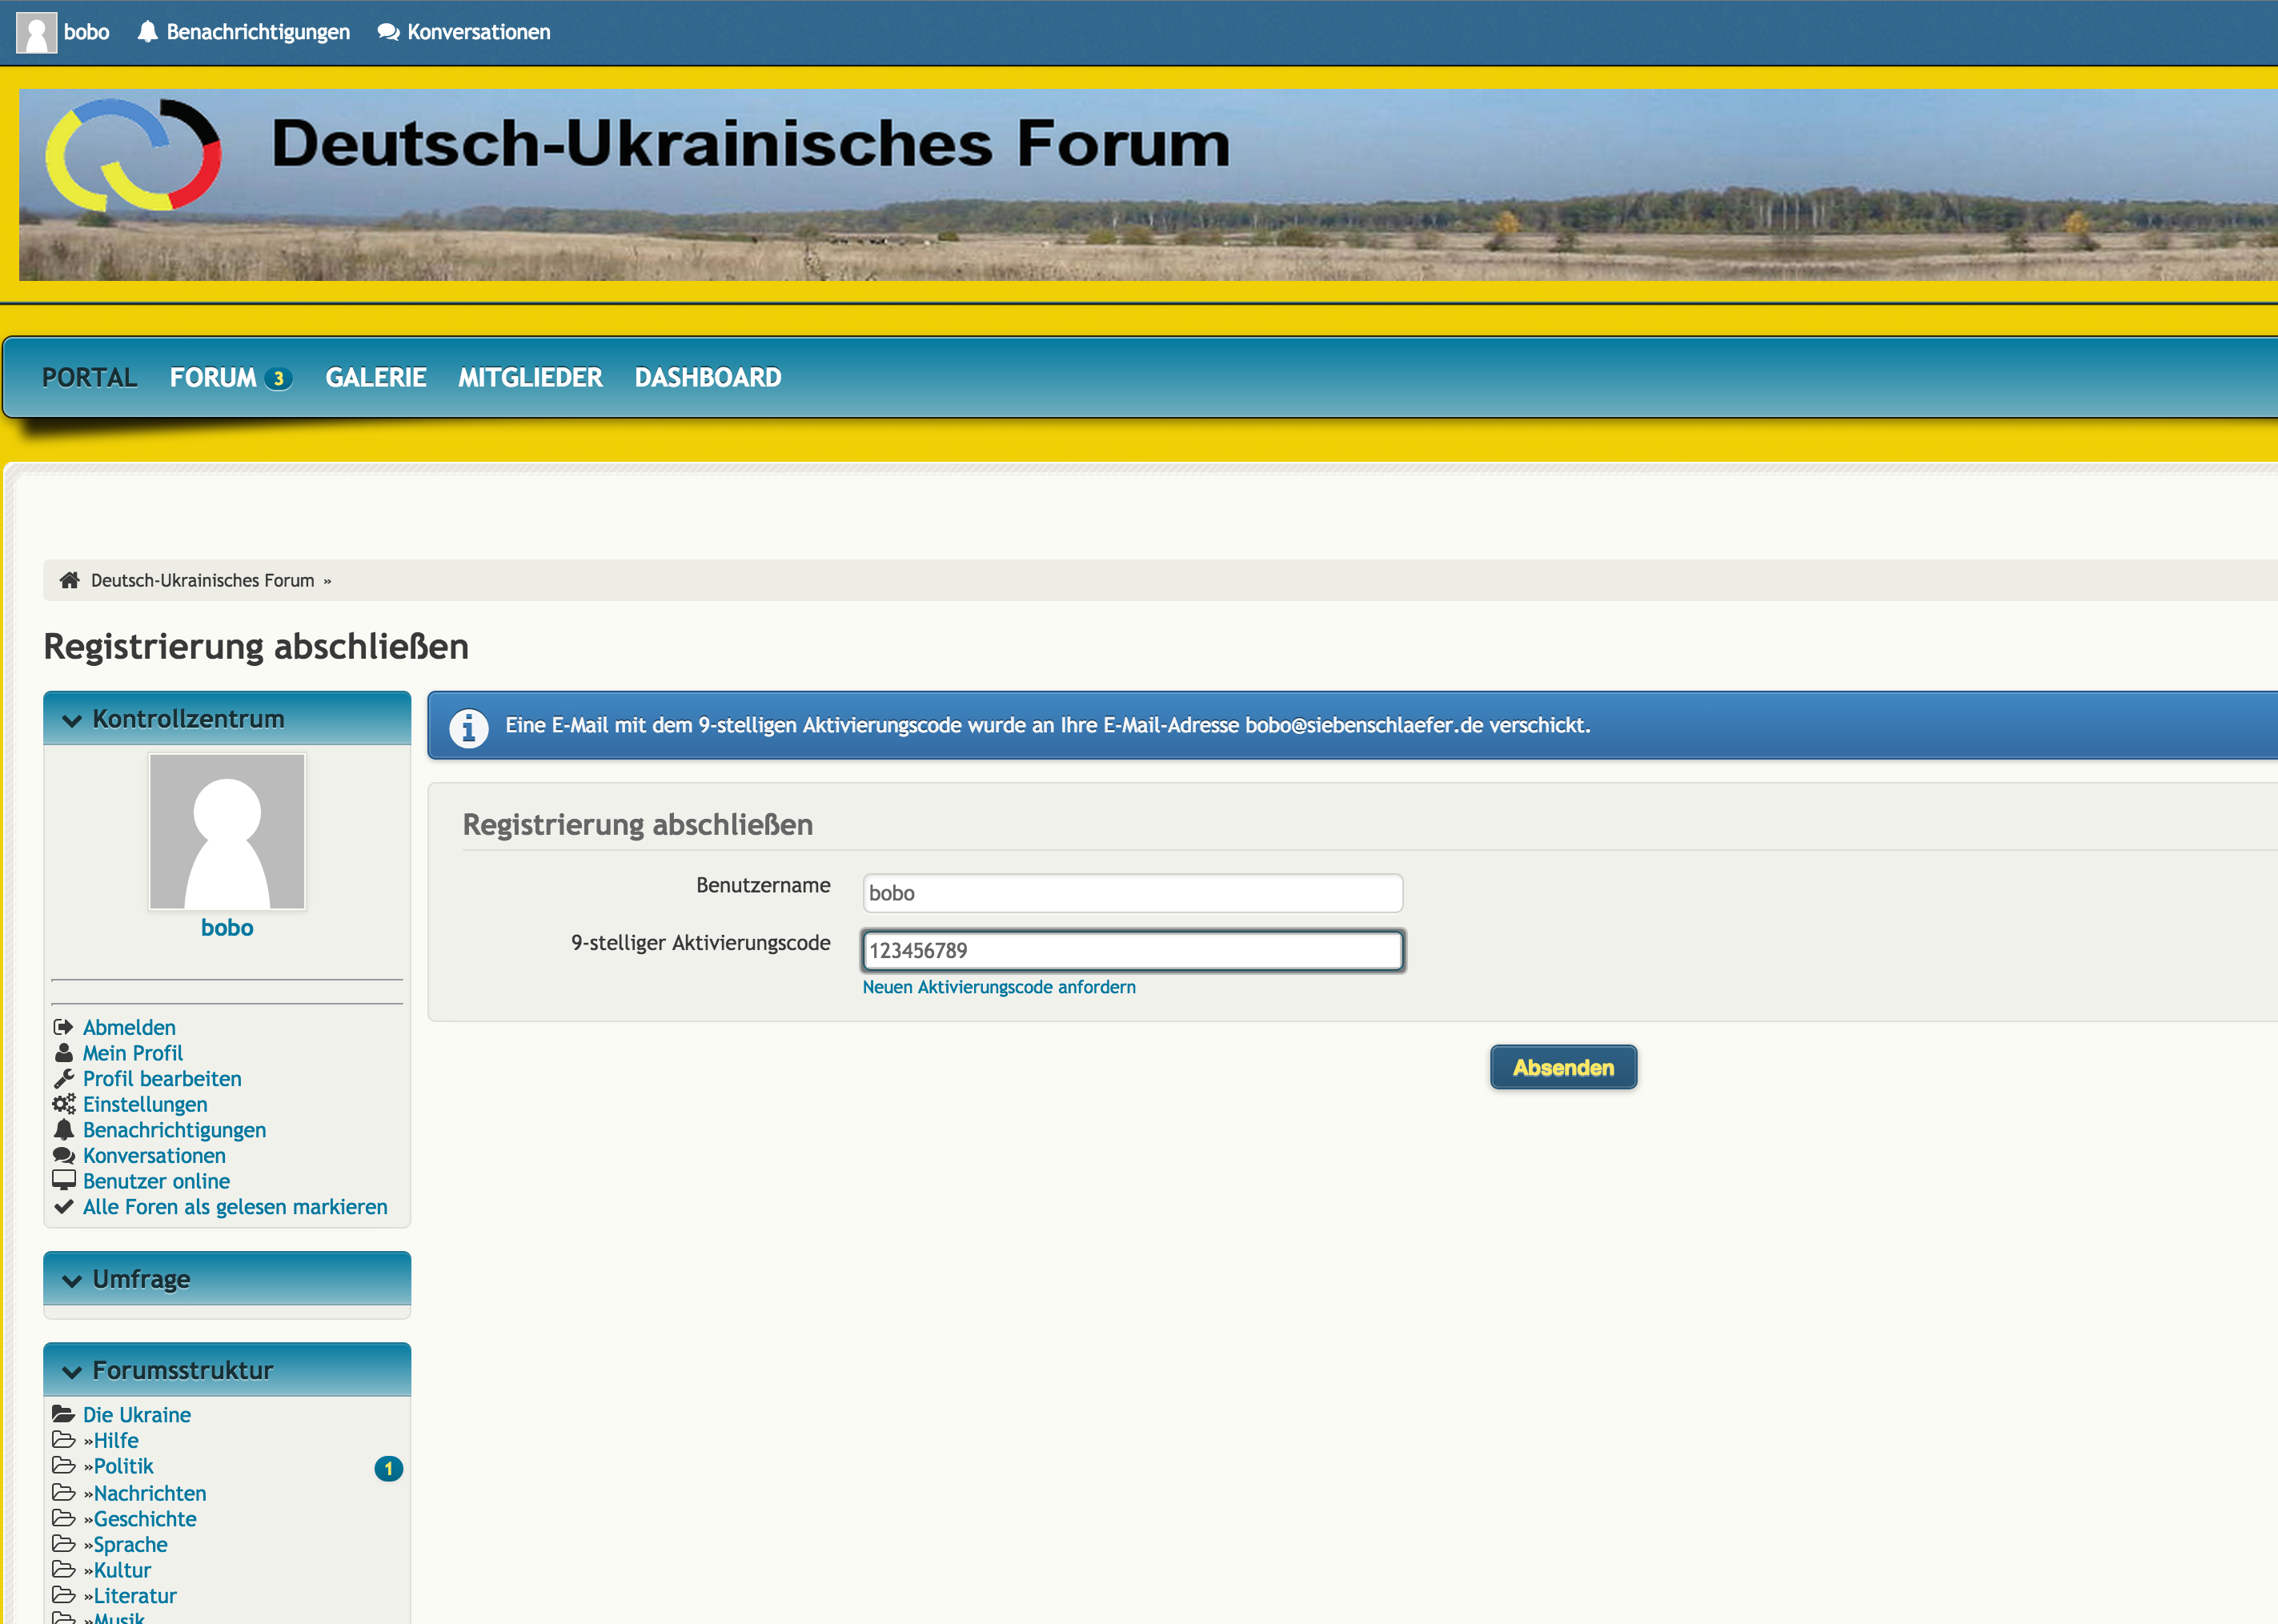Viewport: 2278px width, 1624px height.
Task: Click the folder icon beside Hilfe
Action: pyautogui.click(x=64, y=1440)
